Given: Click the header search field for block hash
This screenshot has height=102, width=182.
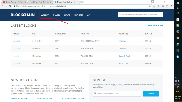Looking at the screenshot, I should [x=140, y=15].
